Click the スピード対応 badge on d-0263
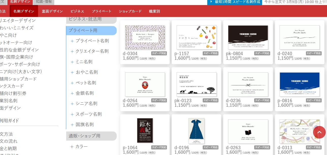The width and height of the screenshot is (327, 155). click(x=262, y=147)
